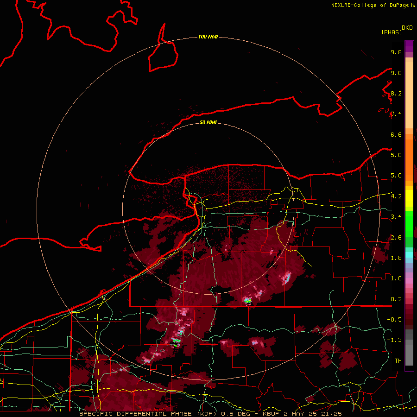Screen dimensions: 417x417
Task: Pick the purple top segment of the color bar
Action: pyautogui.click(x=409, y=46)
